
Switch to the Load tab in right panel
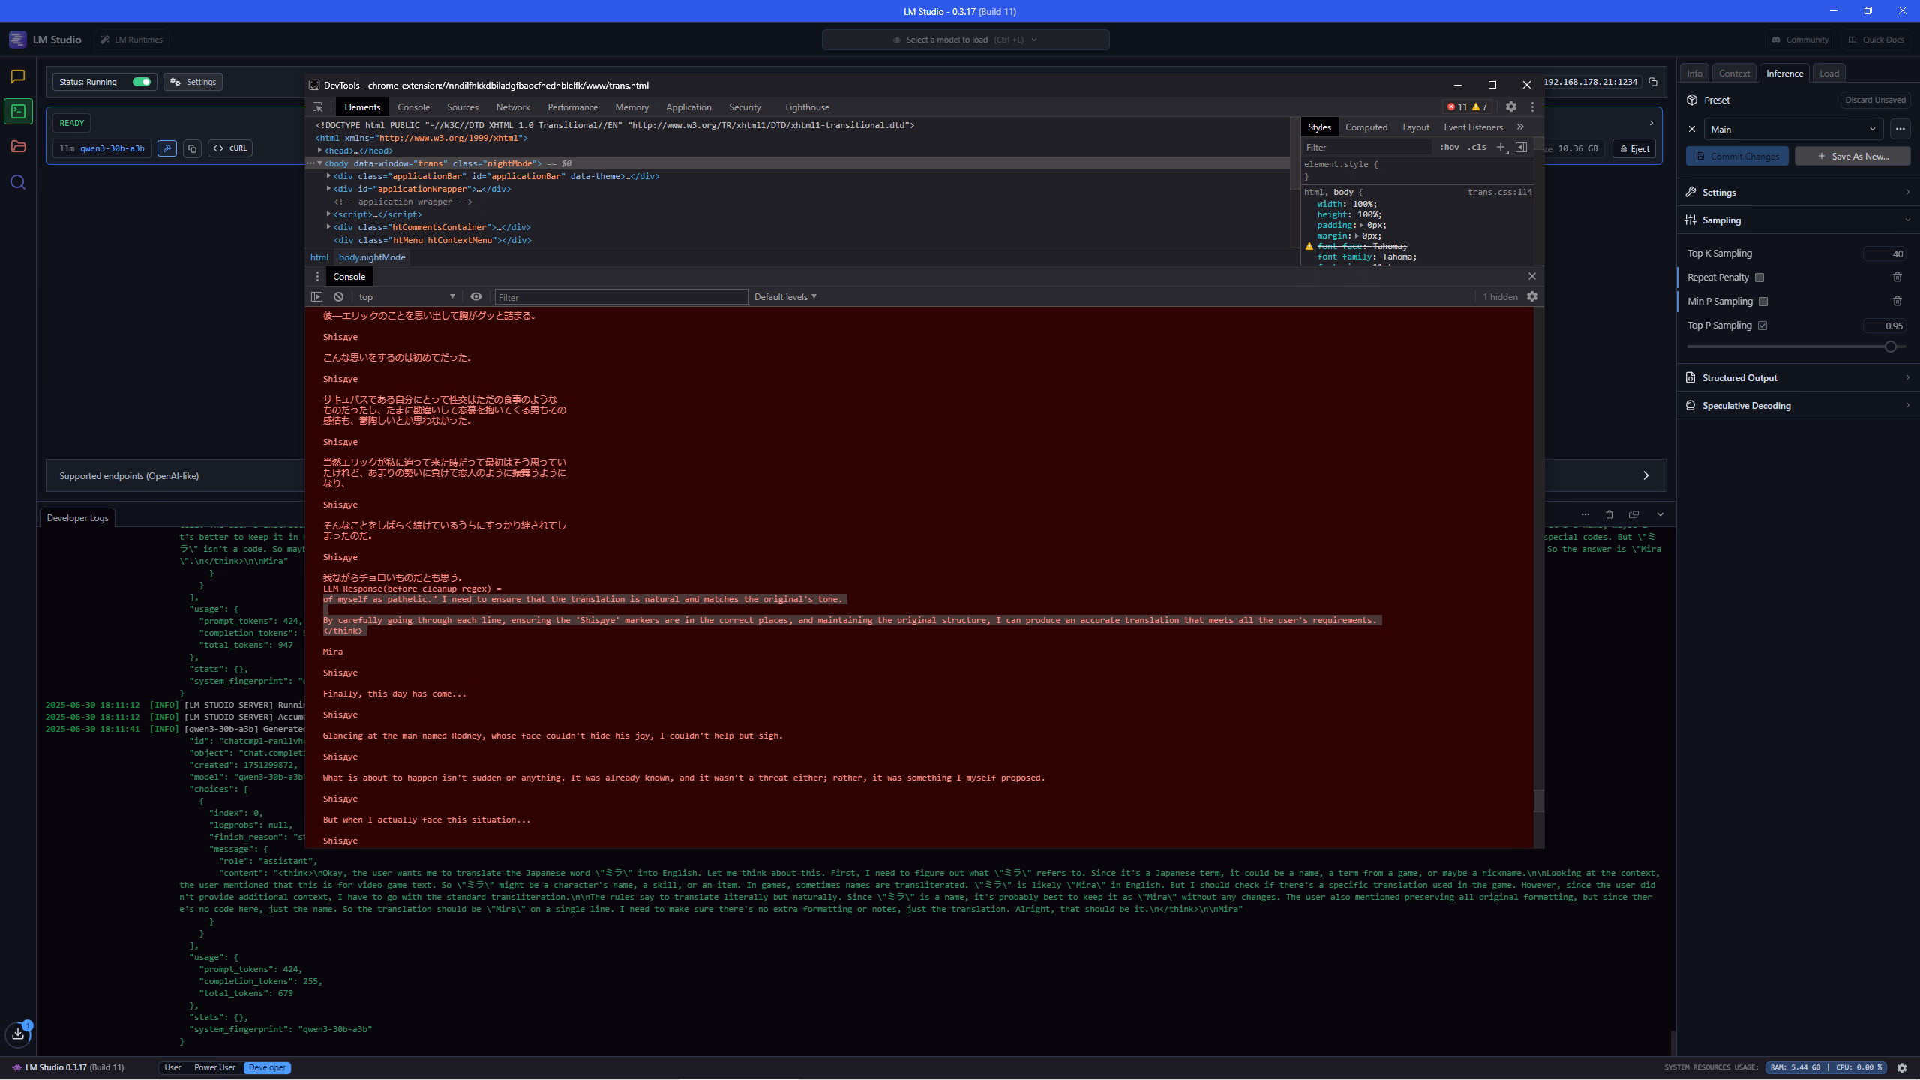point(1829,73)
